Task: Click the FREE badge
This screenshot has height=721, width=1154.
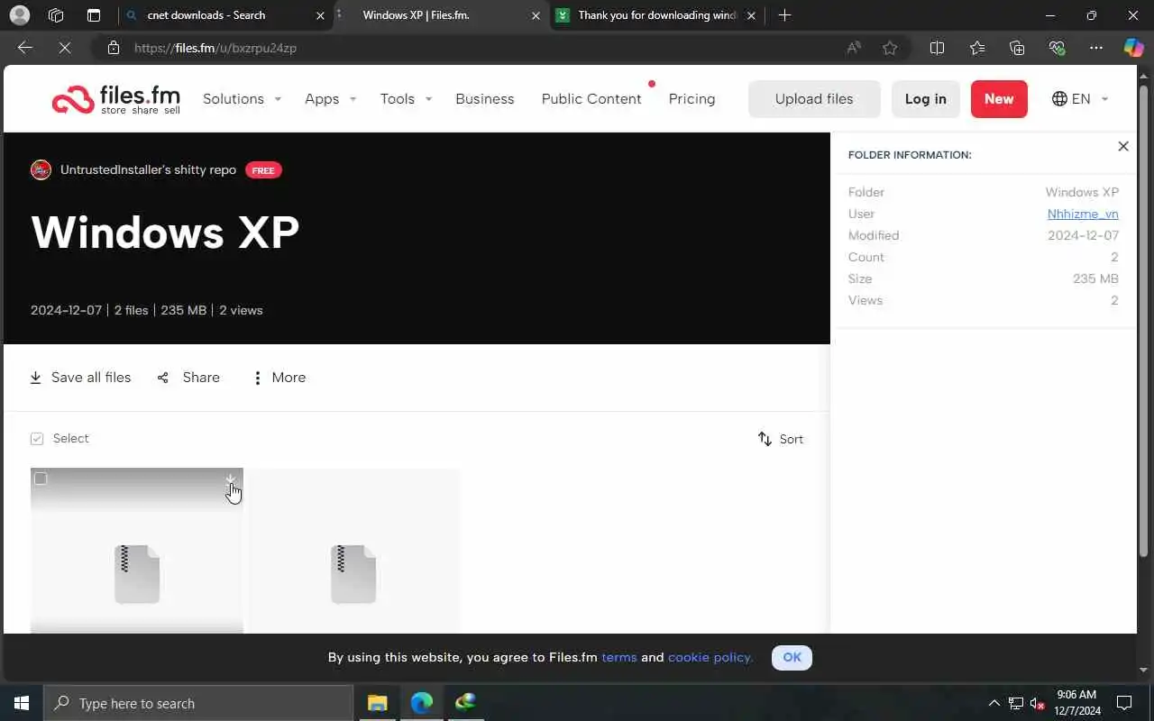Action: 263,170
